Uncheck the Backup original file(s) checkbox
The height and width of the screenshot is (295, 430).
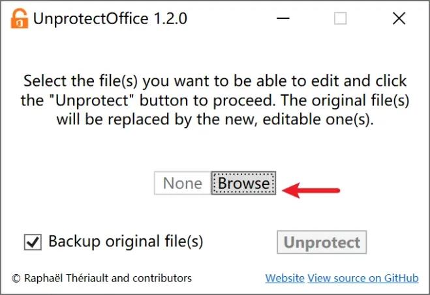point(32,242)
